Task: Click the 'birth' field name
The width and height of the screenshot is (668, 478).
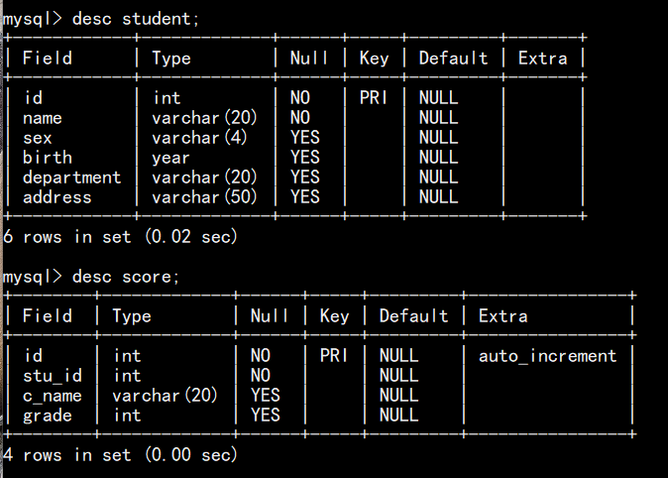Action: point(48,158)
